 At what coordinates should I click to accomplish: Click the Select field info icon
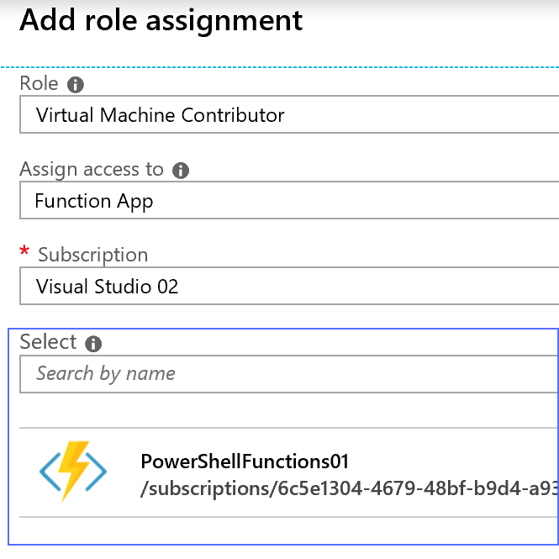tap(93, 344)
